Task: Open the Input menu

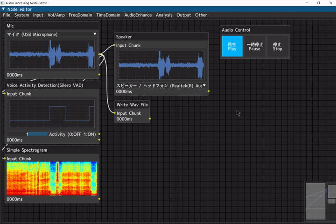Action: (38, 15)
